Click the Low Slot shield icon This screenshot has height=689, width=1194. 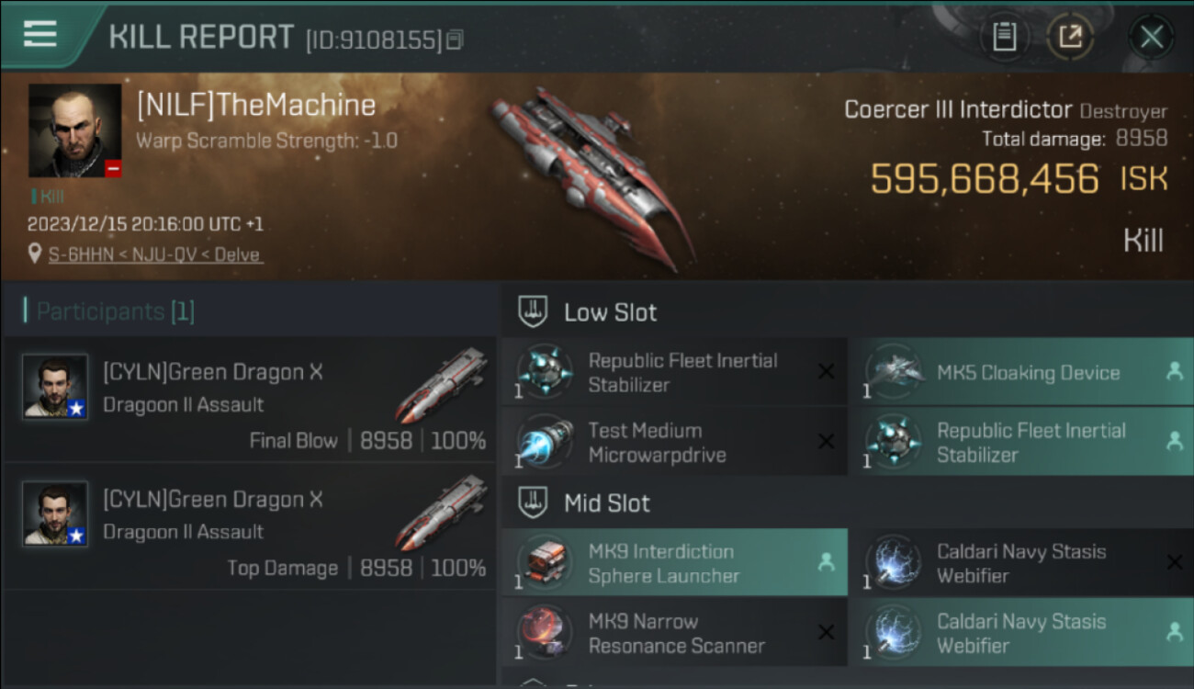(x=534, y=311)
